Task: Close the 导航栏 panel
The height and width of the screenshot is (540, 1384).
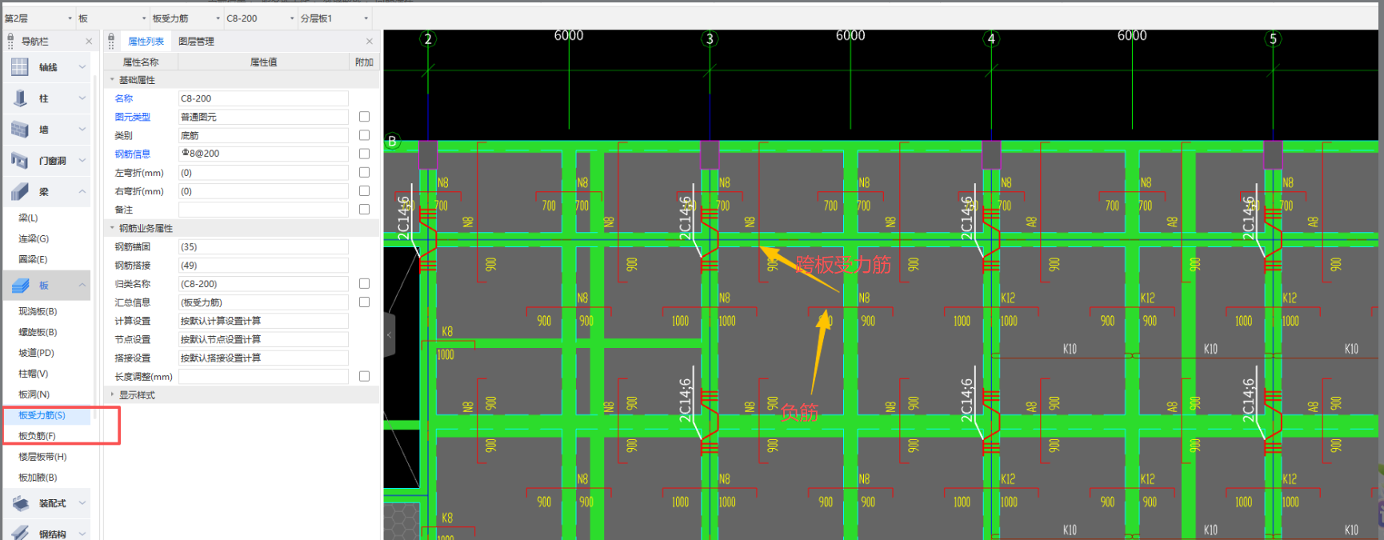Action: click(x=89, y=42)
